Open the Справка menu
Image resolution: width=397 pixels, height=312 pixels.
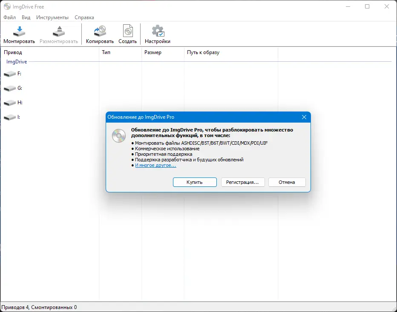(84, 17)
